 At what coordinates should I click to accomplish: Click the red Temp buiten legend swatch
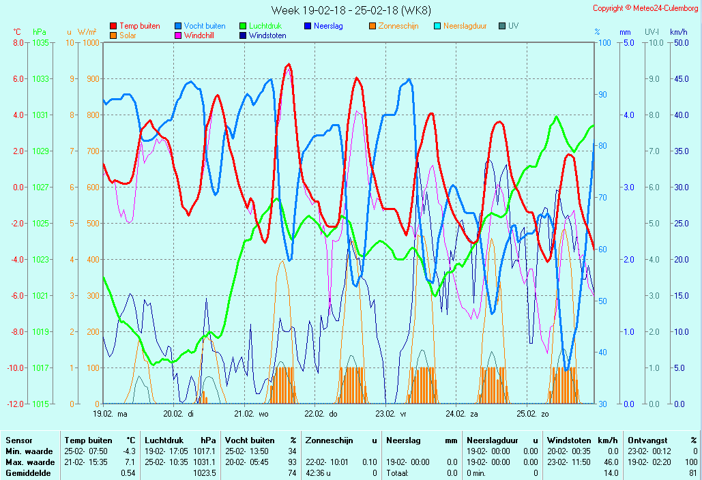(x=113, y=26)
